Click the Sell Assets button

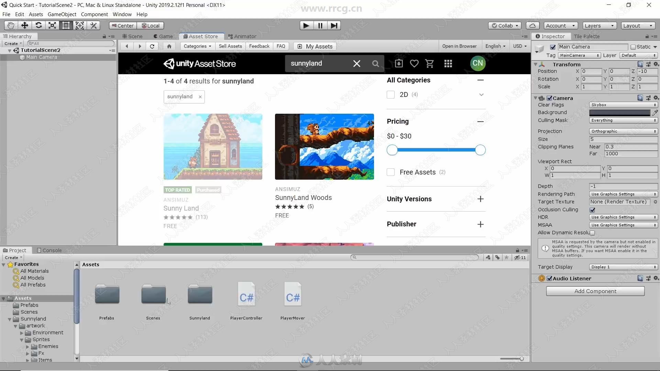click(230, 46)
